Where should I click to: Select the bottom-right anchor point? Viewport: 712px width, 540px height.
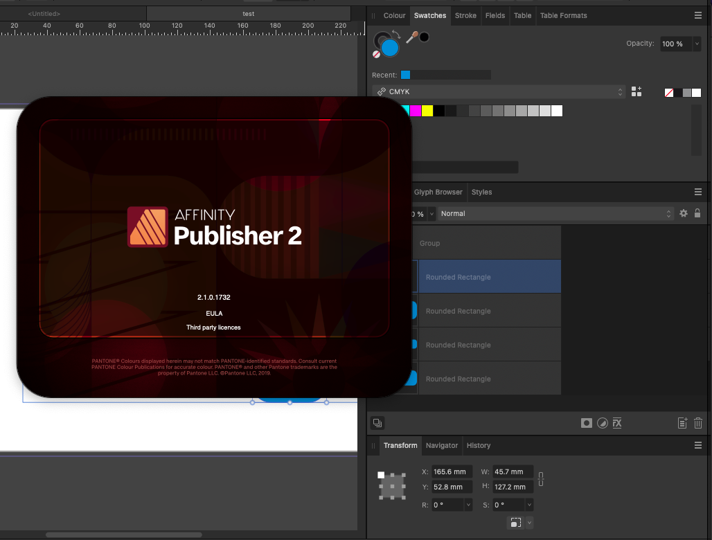403,498
